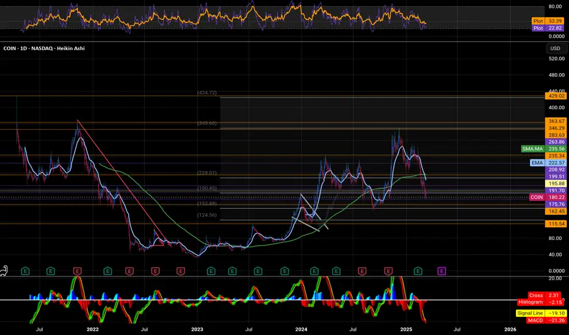The height and width of the screenshot is (335, 569).
Task: Click the 429.02 horizontal line price tag
Action: click(x=556, y=96)
